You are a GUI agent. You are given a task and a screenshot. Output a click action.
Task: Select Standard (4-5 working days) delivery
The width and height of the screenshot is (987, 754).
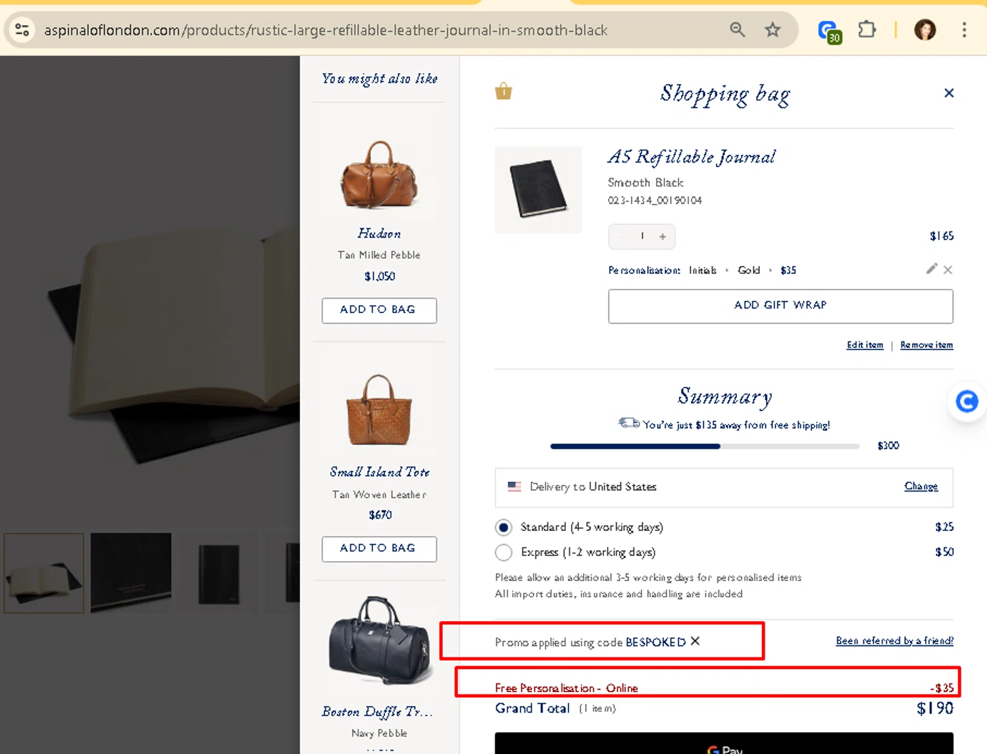tap(503, 527)
